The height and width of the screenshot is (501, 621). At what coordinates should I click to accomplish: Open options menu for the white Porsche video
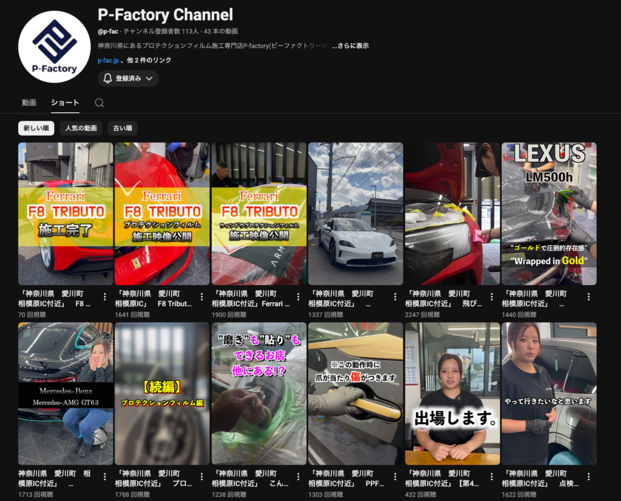pos(395,297)
